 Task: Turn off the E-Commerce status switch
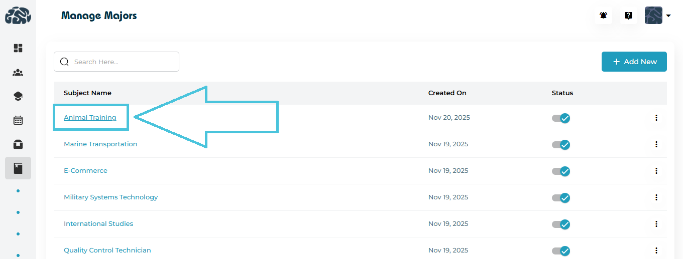561,171
